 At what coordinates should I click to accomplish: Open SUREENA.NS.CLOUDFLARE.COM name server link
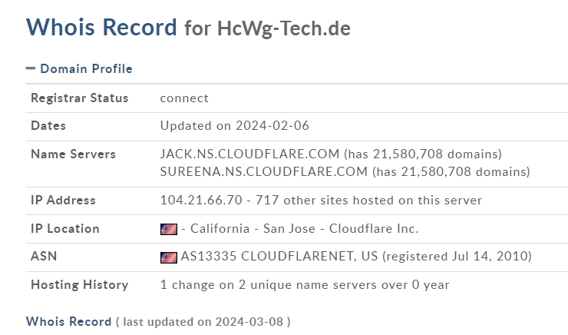264,171
